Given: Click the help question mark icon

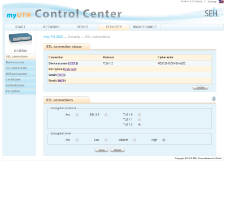Looking at the screenshot, I should (x=214, y=98).
